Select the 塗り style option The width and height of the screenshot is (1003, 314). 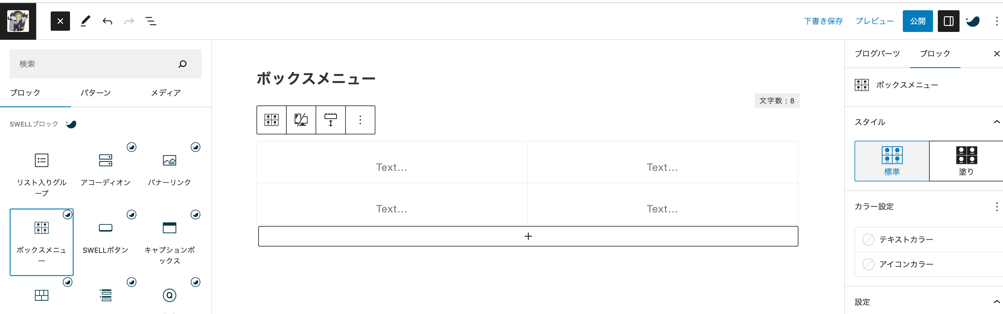(x=966, y=161)
